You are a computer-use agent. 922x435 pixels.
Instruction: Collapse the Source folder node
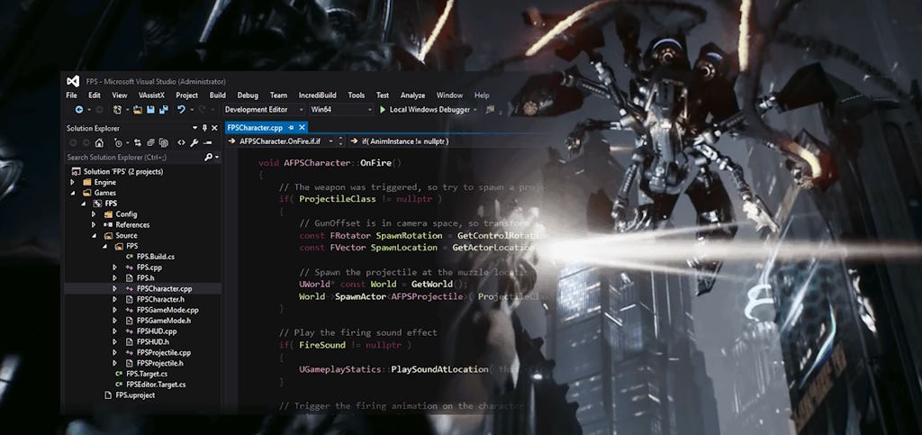click(x=94, y=235)
